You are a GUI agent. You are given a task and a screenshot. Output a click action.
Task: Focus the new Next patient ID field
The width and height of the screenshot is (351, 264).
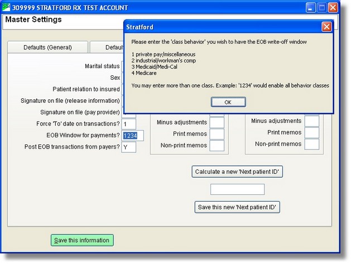coord(237,189)
